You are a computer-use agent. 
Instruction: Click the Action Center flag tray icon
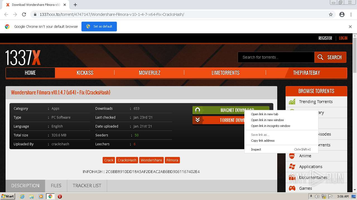(331, 196)
